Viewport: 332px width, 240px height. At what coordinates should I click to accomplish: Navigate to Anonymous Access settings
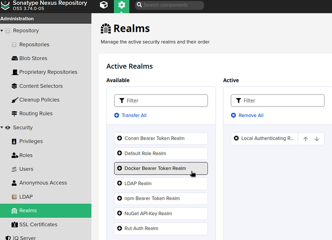click(43, 183)
